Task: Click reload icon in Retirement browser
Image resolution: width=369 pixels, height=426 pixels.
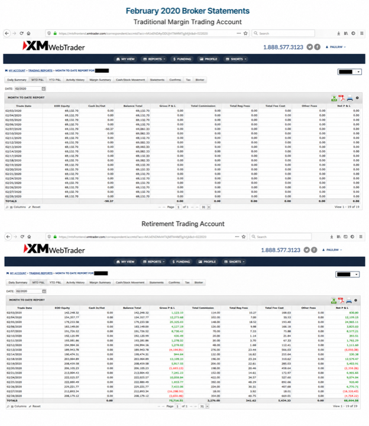Action: click(22, 237)
